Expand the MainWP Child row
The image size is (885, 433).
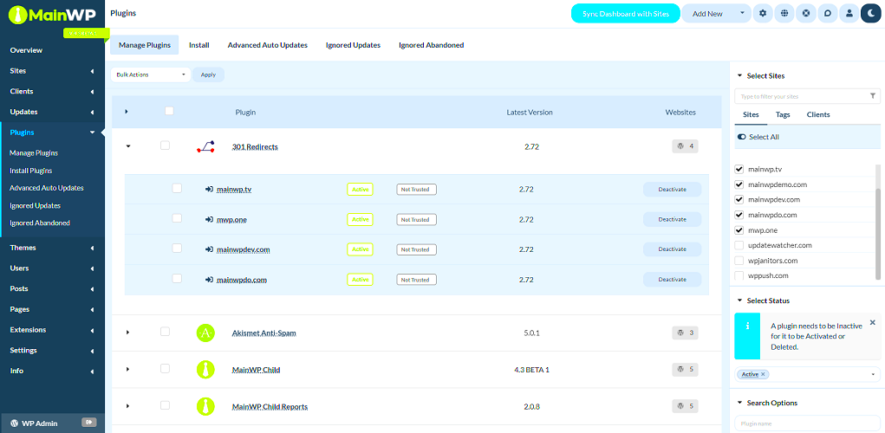click(128, 369)
